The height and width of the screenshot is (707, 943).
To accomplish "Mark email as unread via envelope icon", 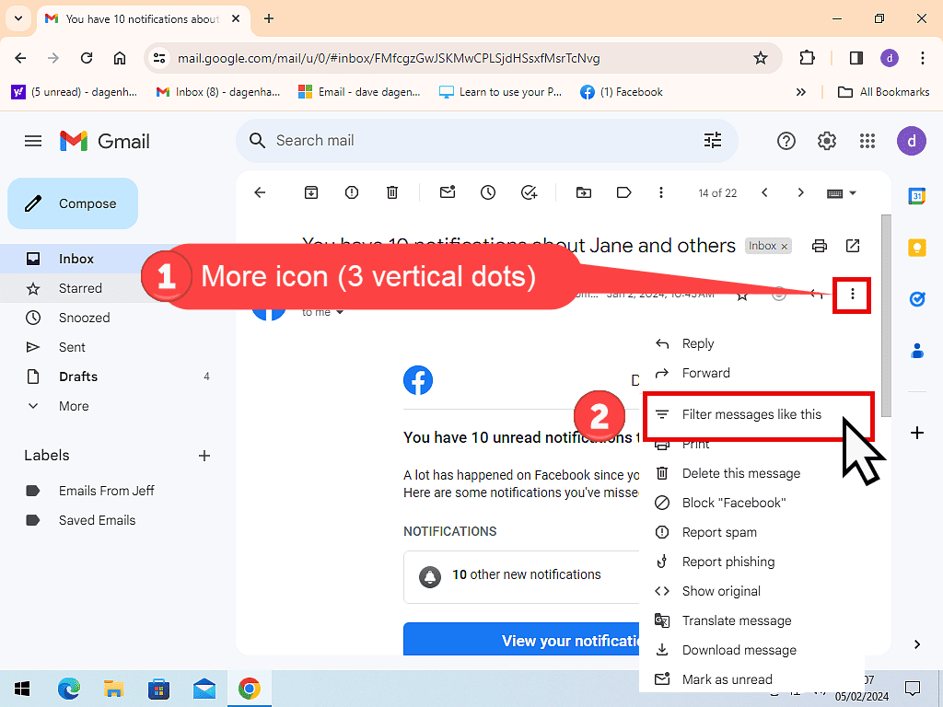I will 448,192.
